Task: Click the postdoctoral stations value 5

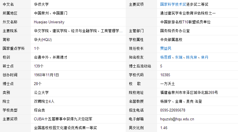Action: pyautogui.click(x=161, y=66)
